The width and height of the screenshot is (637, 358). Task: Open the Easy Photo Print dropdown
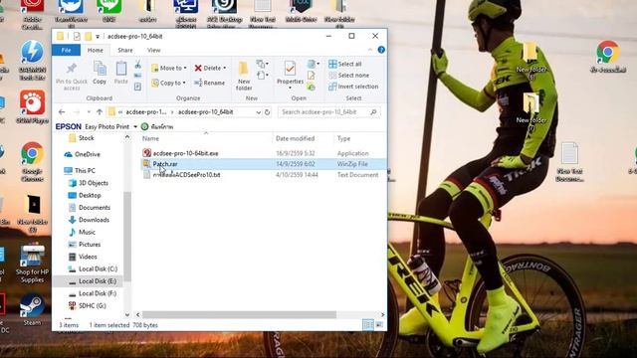pyautogui.click(x=135, y=126)
